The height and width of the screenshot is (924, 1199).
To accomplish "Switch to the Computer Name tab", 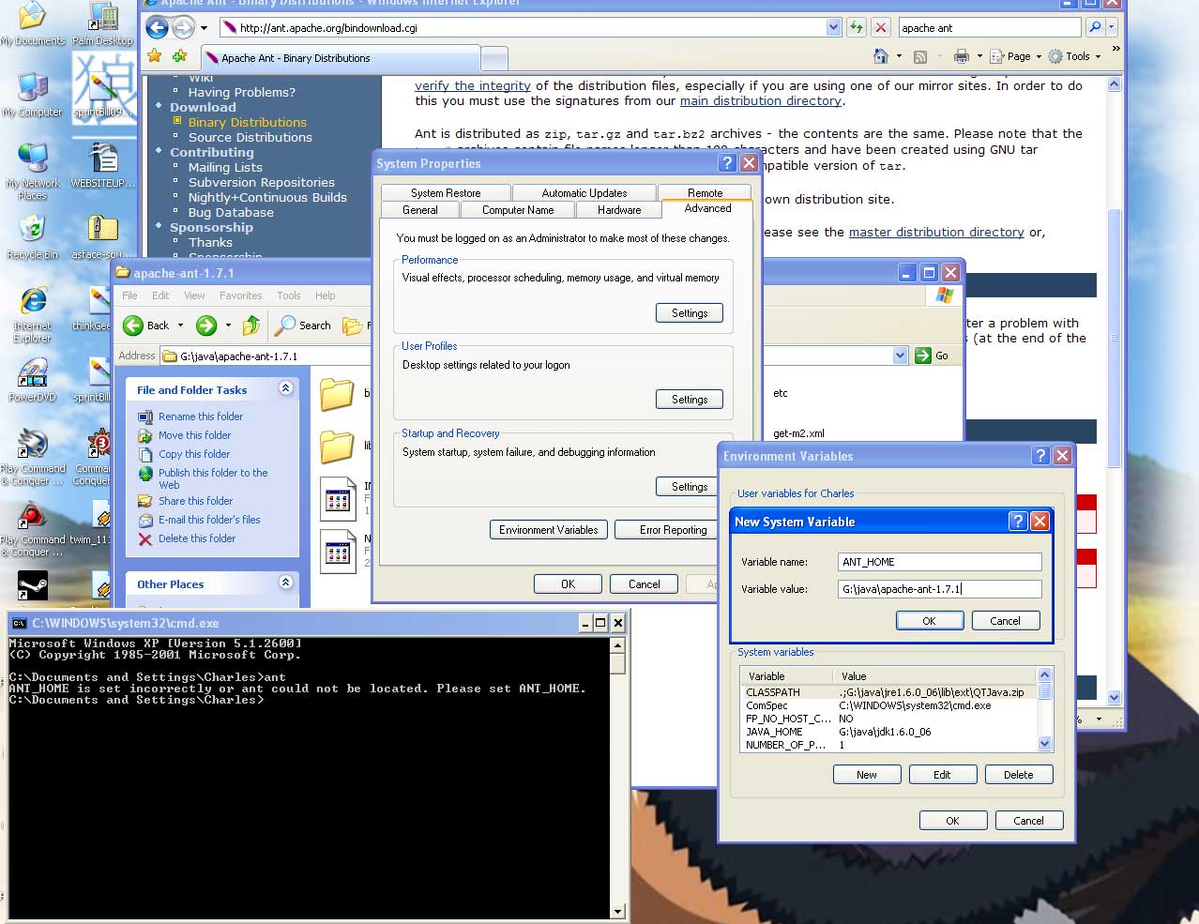I will pos(518,210).
